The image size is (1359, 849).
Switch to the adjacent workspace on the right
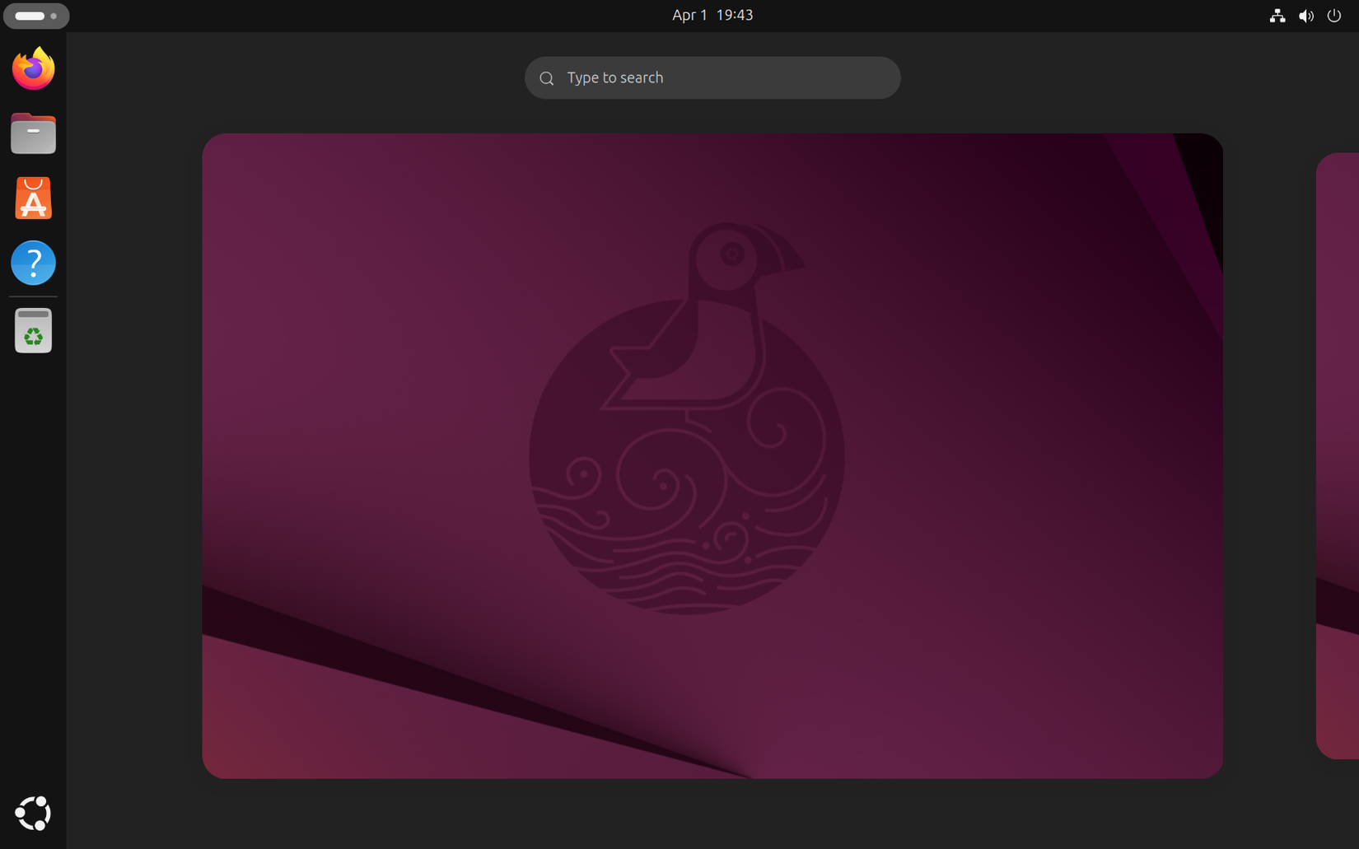click(x=1338, y=455)
